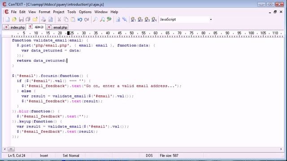The width and height of the screenshot is (287, 161).
Task: Minimize the inner document window
Action: coord(270,12)
